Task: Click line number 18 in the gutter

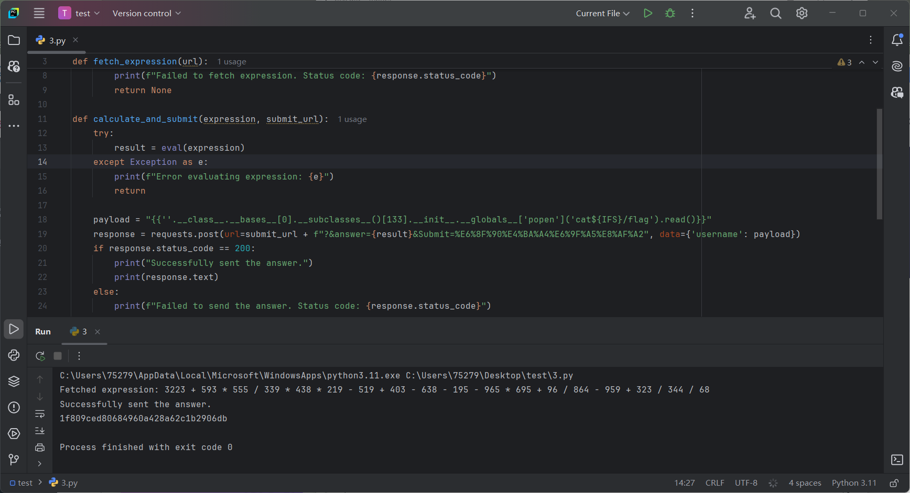Action: click(x=42, y=220)
